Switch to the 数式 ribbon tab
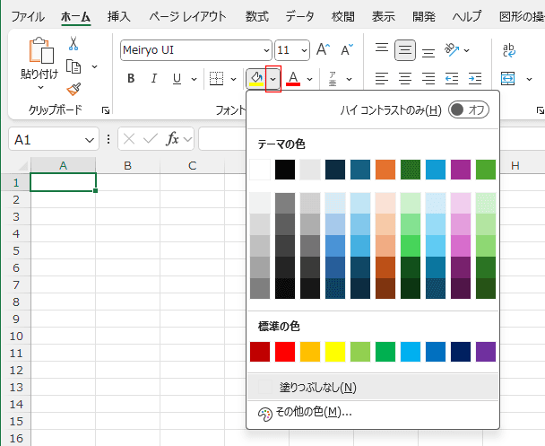 (256, 16)
